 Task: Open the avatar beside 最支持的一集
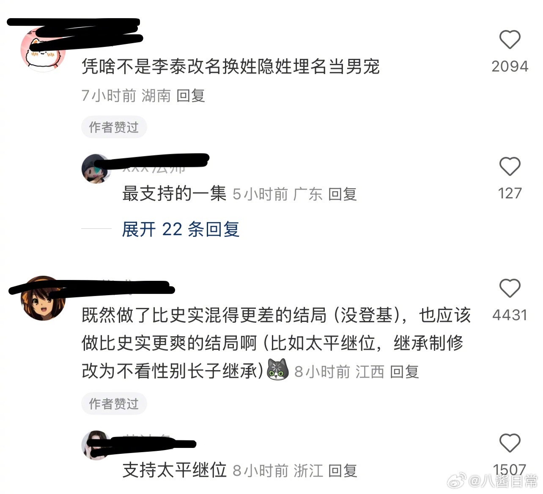[x=96, y=168]
